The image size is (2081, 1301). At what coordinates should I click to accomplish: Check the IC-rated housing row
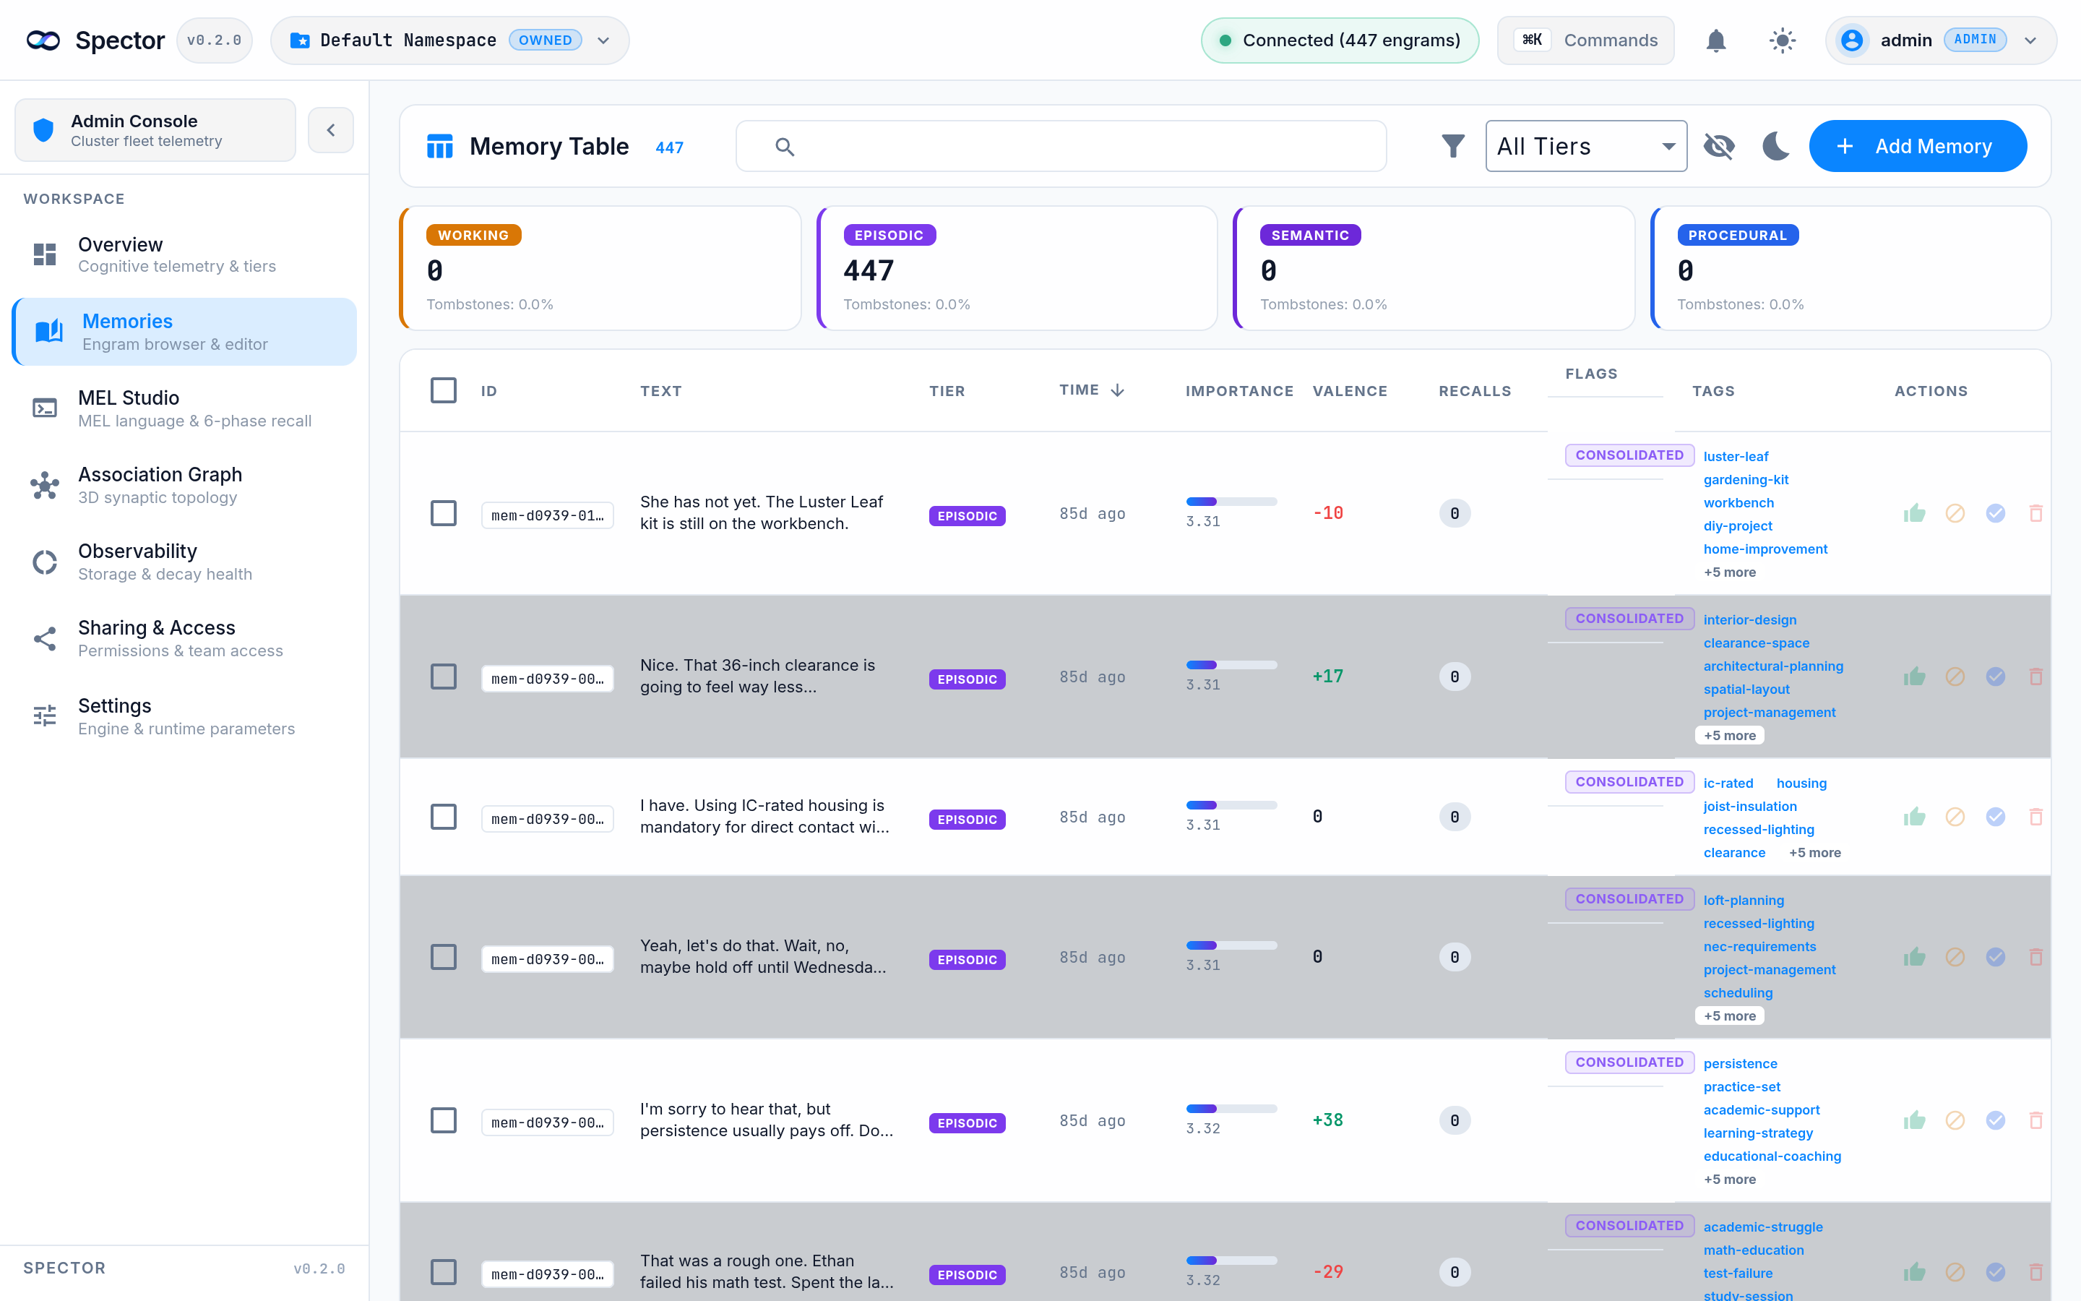click(444, 817)
